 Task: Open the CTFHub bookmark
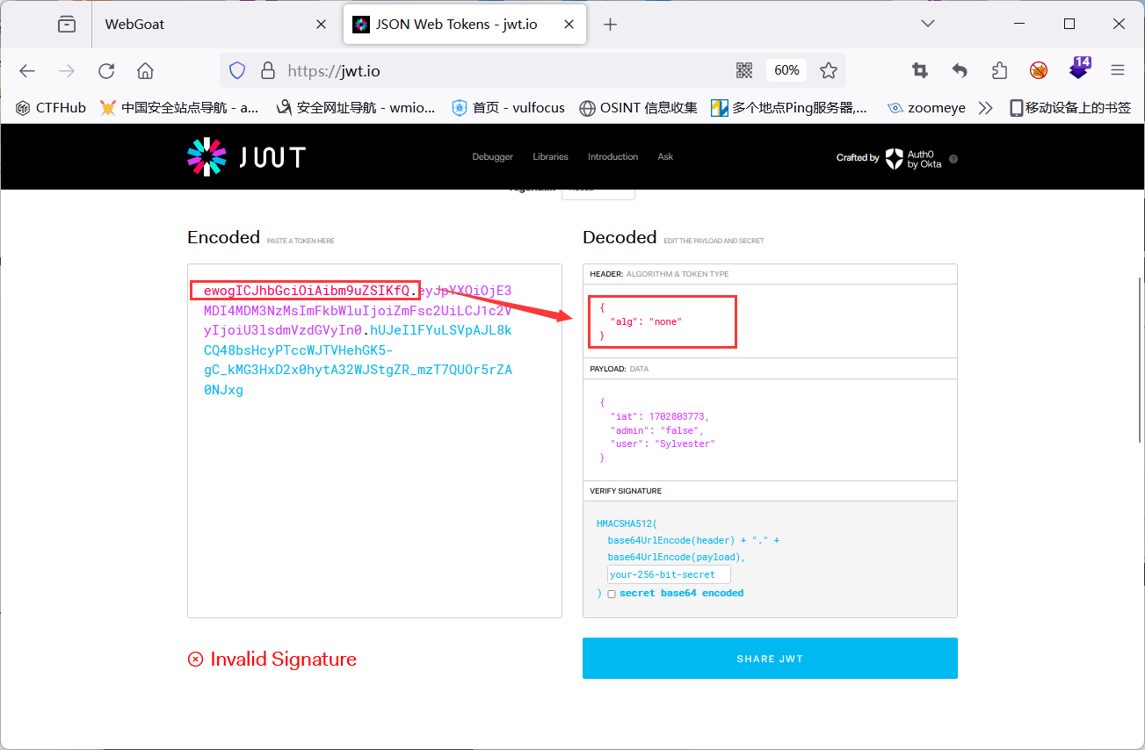(x=51, y=107)
